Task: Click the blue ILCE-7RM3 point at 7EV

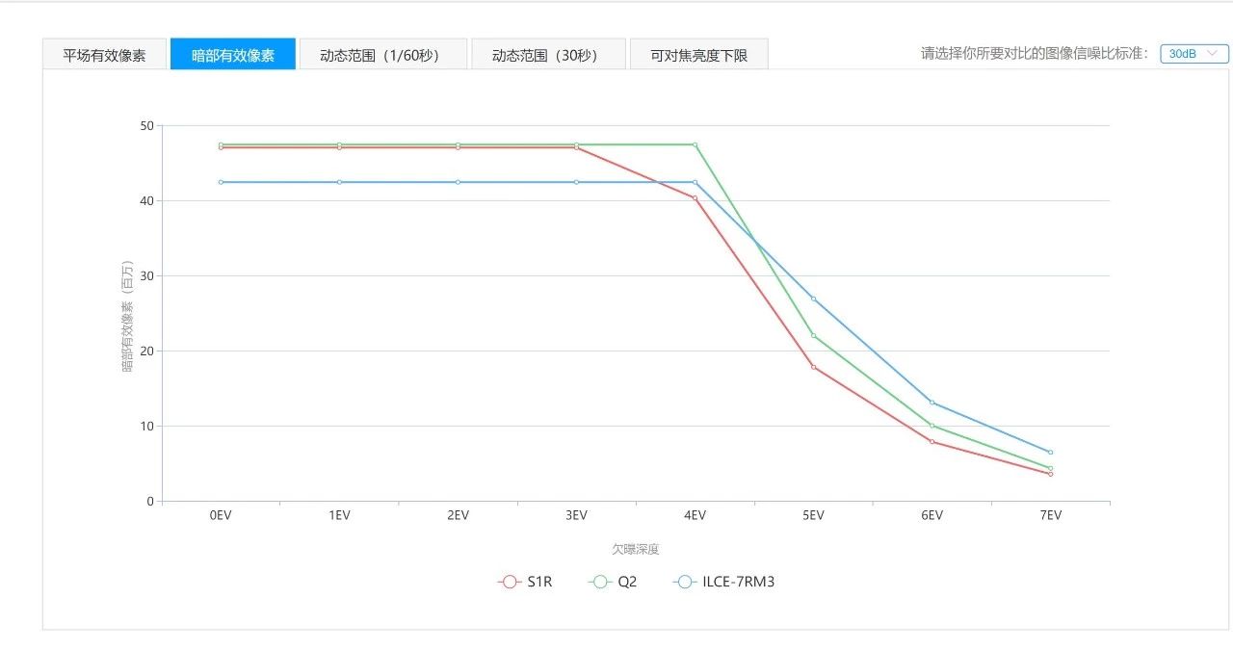Action: 1050,452
